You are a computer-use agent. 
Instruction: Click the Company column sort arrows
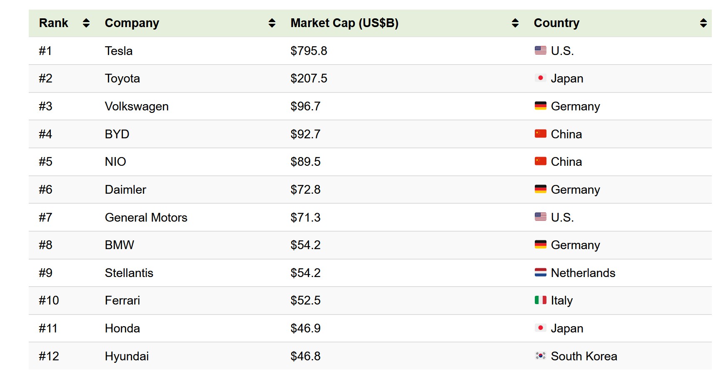[x=272, y=23]
